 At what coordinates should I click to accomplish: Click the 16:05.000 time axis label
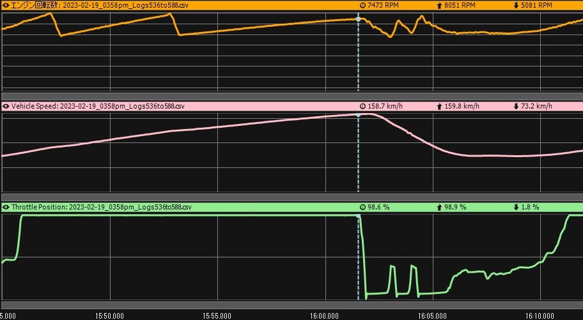(432, 316)
